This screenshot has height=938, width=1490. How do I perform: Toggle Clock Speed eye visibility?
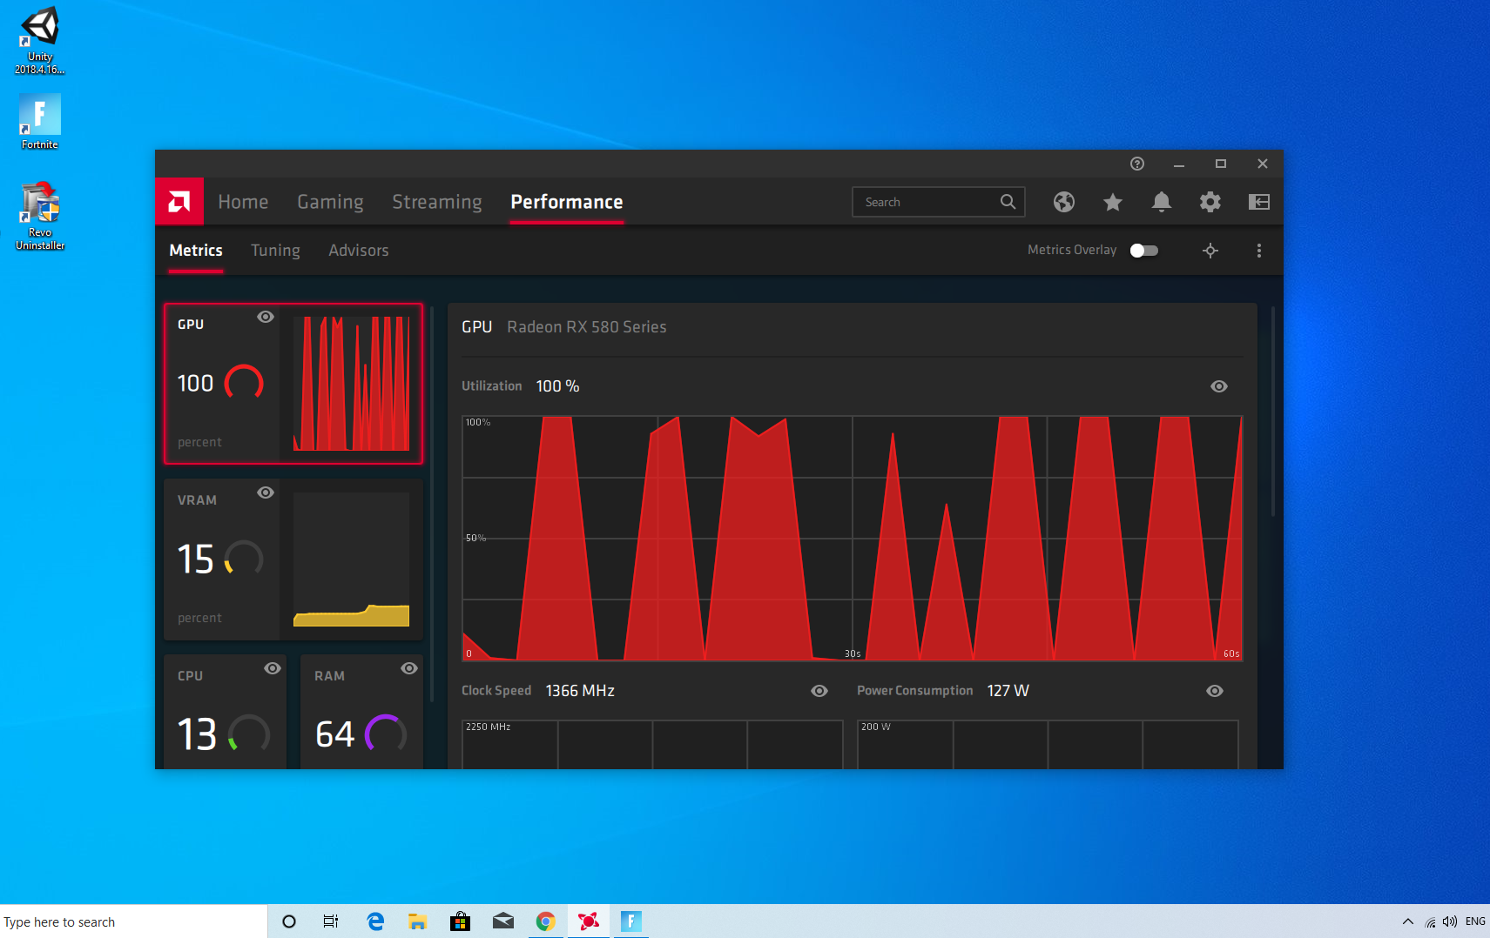pyautogui.click(x=819, y=691)
